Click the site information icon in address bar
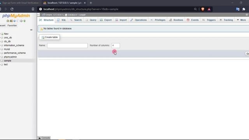Image resolution: width=249 pixels, height=140 pixels. tap(40, 9)
